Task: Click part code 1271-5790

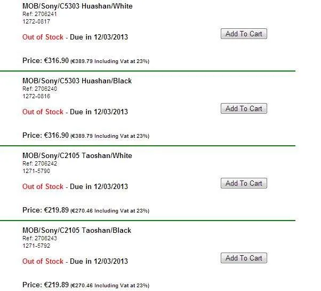Action: [x=36, y=171]
